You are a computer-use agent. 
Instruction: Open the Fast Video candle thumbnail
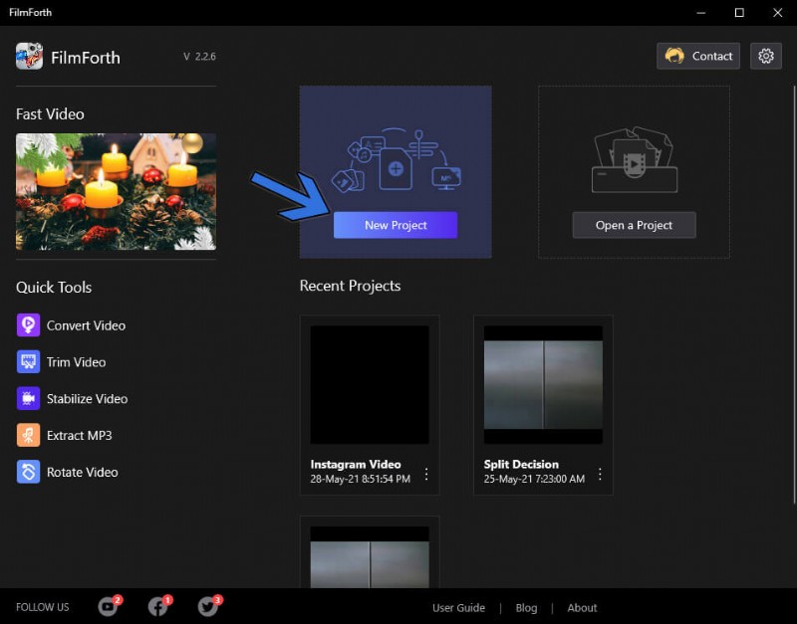tap(116, 191)
